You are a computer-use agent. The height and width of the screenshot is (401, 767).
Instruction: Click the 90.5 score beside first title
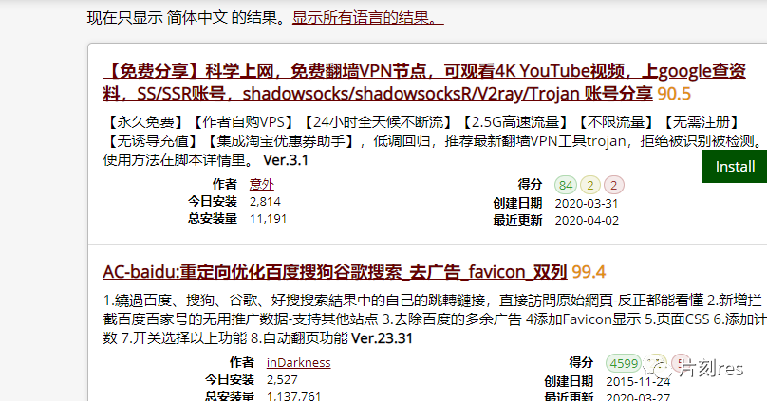pyautogui.click(x=674, y=94)
